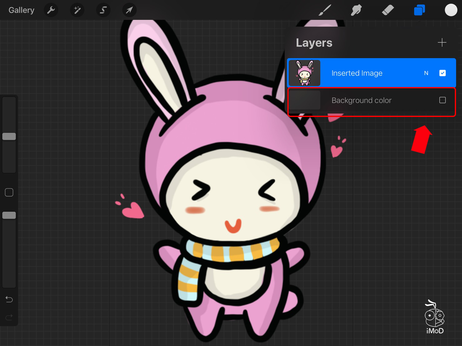Select the Inserted Image layer row
Screen dimensions: 462x346
(x=369, y=73)
